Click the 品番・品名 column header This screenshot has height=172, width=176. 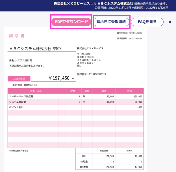point(36,91)
